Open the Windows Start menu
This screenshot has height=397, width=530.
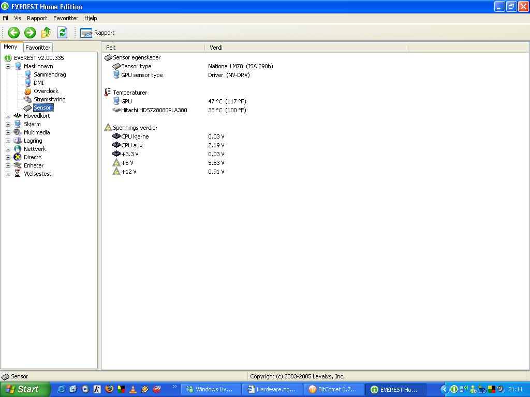coord(25,389)
